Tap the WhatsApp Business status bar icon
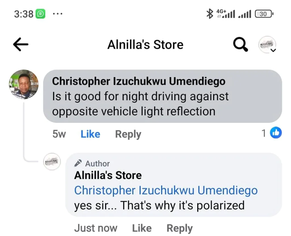Image resolution: width=291 pixels, height=236 pixels. click(x=40, y=14)
